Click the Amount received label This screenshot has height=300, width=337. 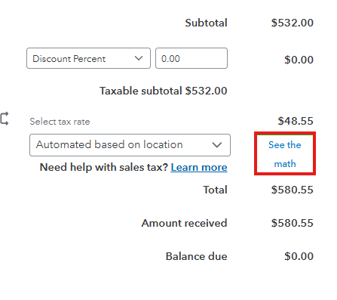pyautogui.click(x=184, y=223)
